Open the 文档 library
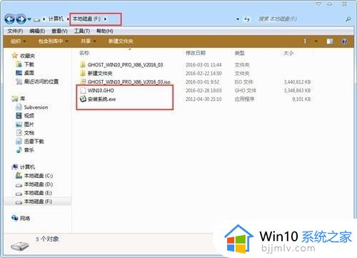Image resolution: width=357 pixels, height=258 pixels. [29, 133]
